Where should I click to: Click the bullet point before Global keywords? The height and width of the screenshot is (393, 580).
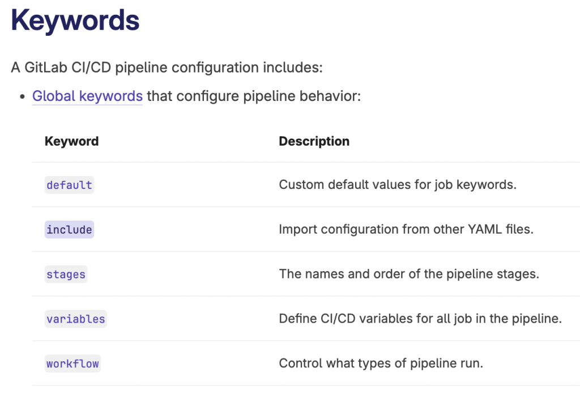22,97
